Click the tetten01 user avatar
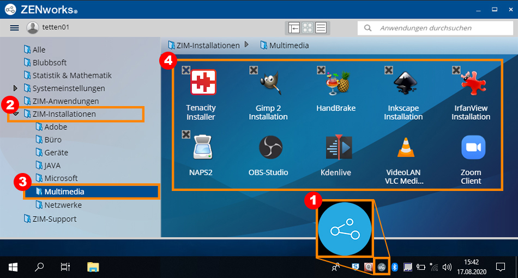518x278 pixels. 32,28
